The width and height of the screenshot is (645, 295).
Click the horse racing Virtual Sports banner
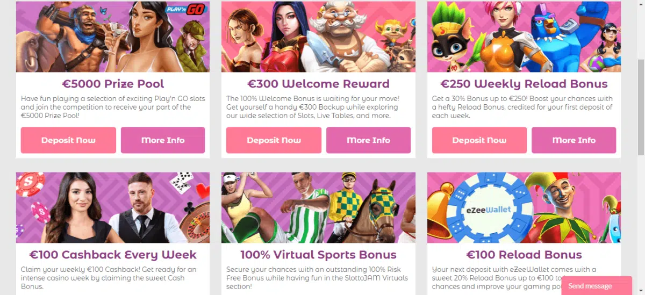(318, 207)
